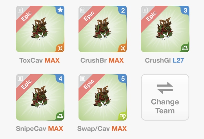The width and height of the screenshot is (204, 139).
Task: Click the Libra zodiac icon on SnipeCav card
Action: tap(60, 116)
